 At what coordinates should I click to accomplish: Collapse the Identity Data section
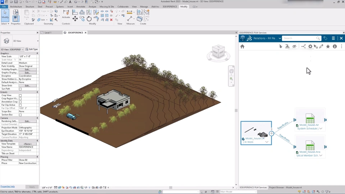click(x=37, y=140)
